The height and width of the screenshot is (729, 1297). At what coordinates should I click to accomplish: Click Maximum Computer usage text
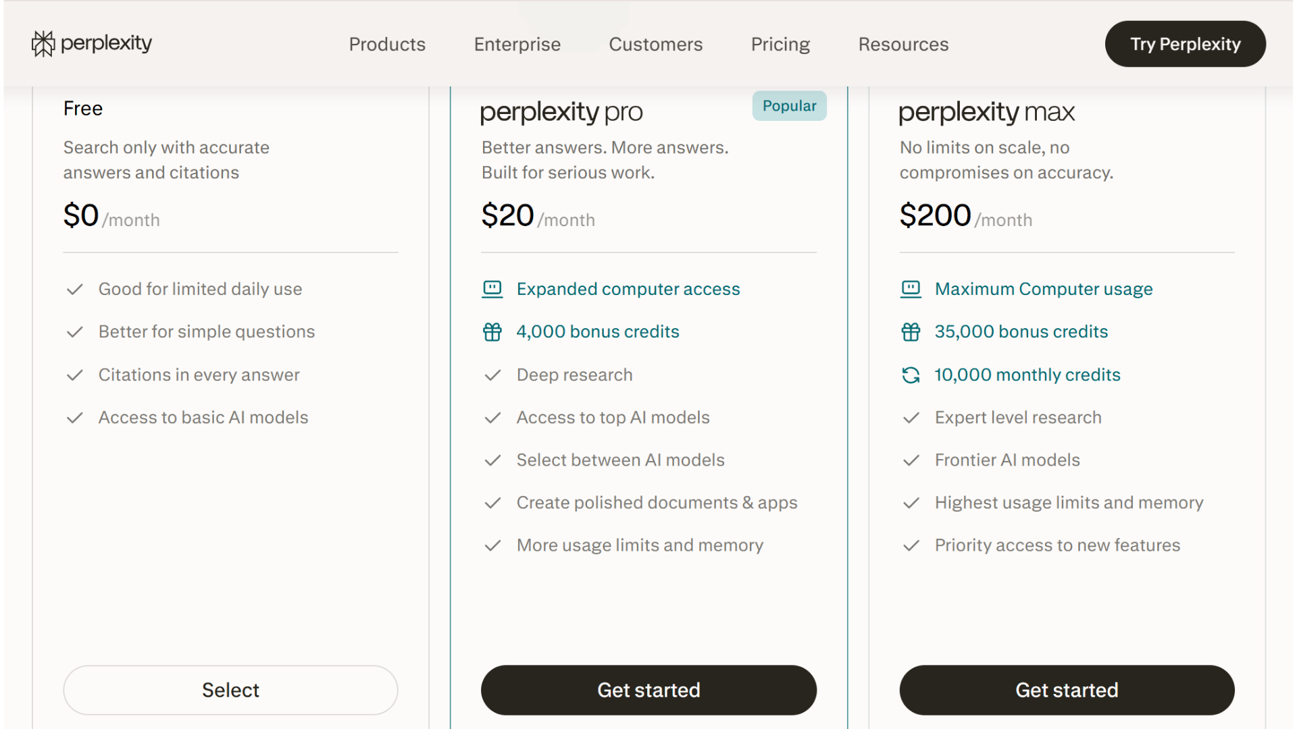click(x=1044, y=290)
